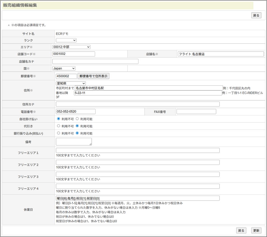Select 利用可能 for 自社掛け払い

77,119
